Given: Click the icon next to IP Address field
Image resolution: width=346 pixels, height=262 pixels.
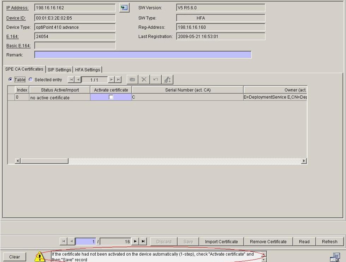Looking at the screenshot, I should coord(124,8).
